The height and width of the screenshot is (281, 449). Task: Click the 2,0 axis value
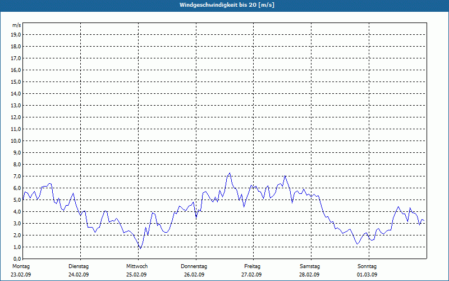point(17,235)
